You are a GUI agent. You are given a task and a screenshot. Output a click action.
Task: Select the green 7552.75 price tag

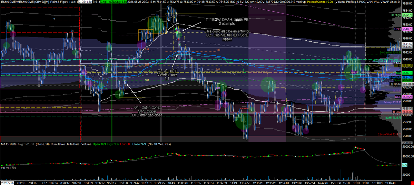click(x=407, y=15)
